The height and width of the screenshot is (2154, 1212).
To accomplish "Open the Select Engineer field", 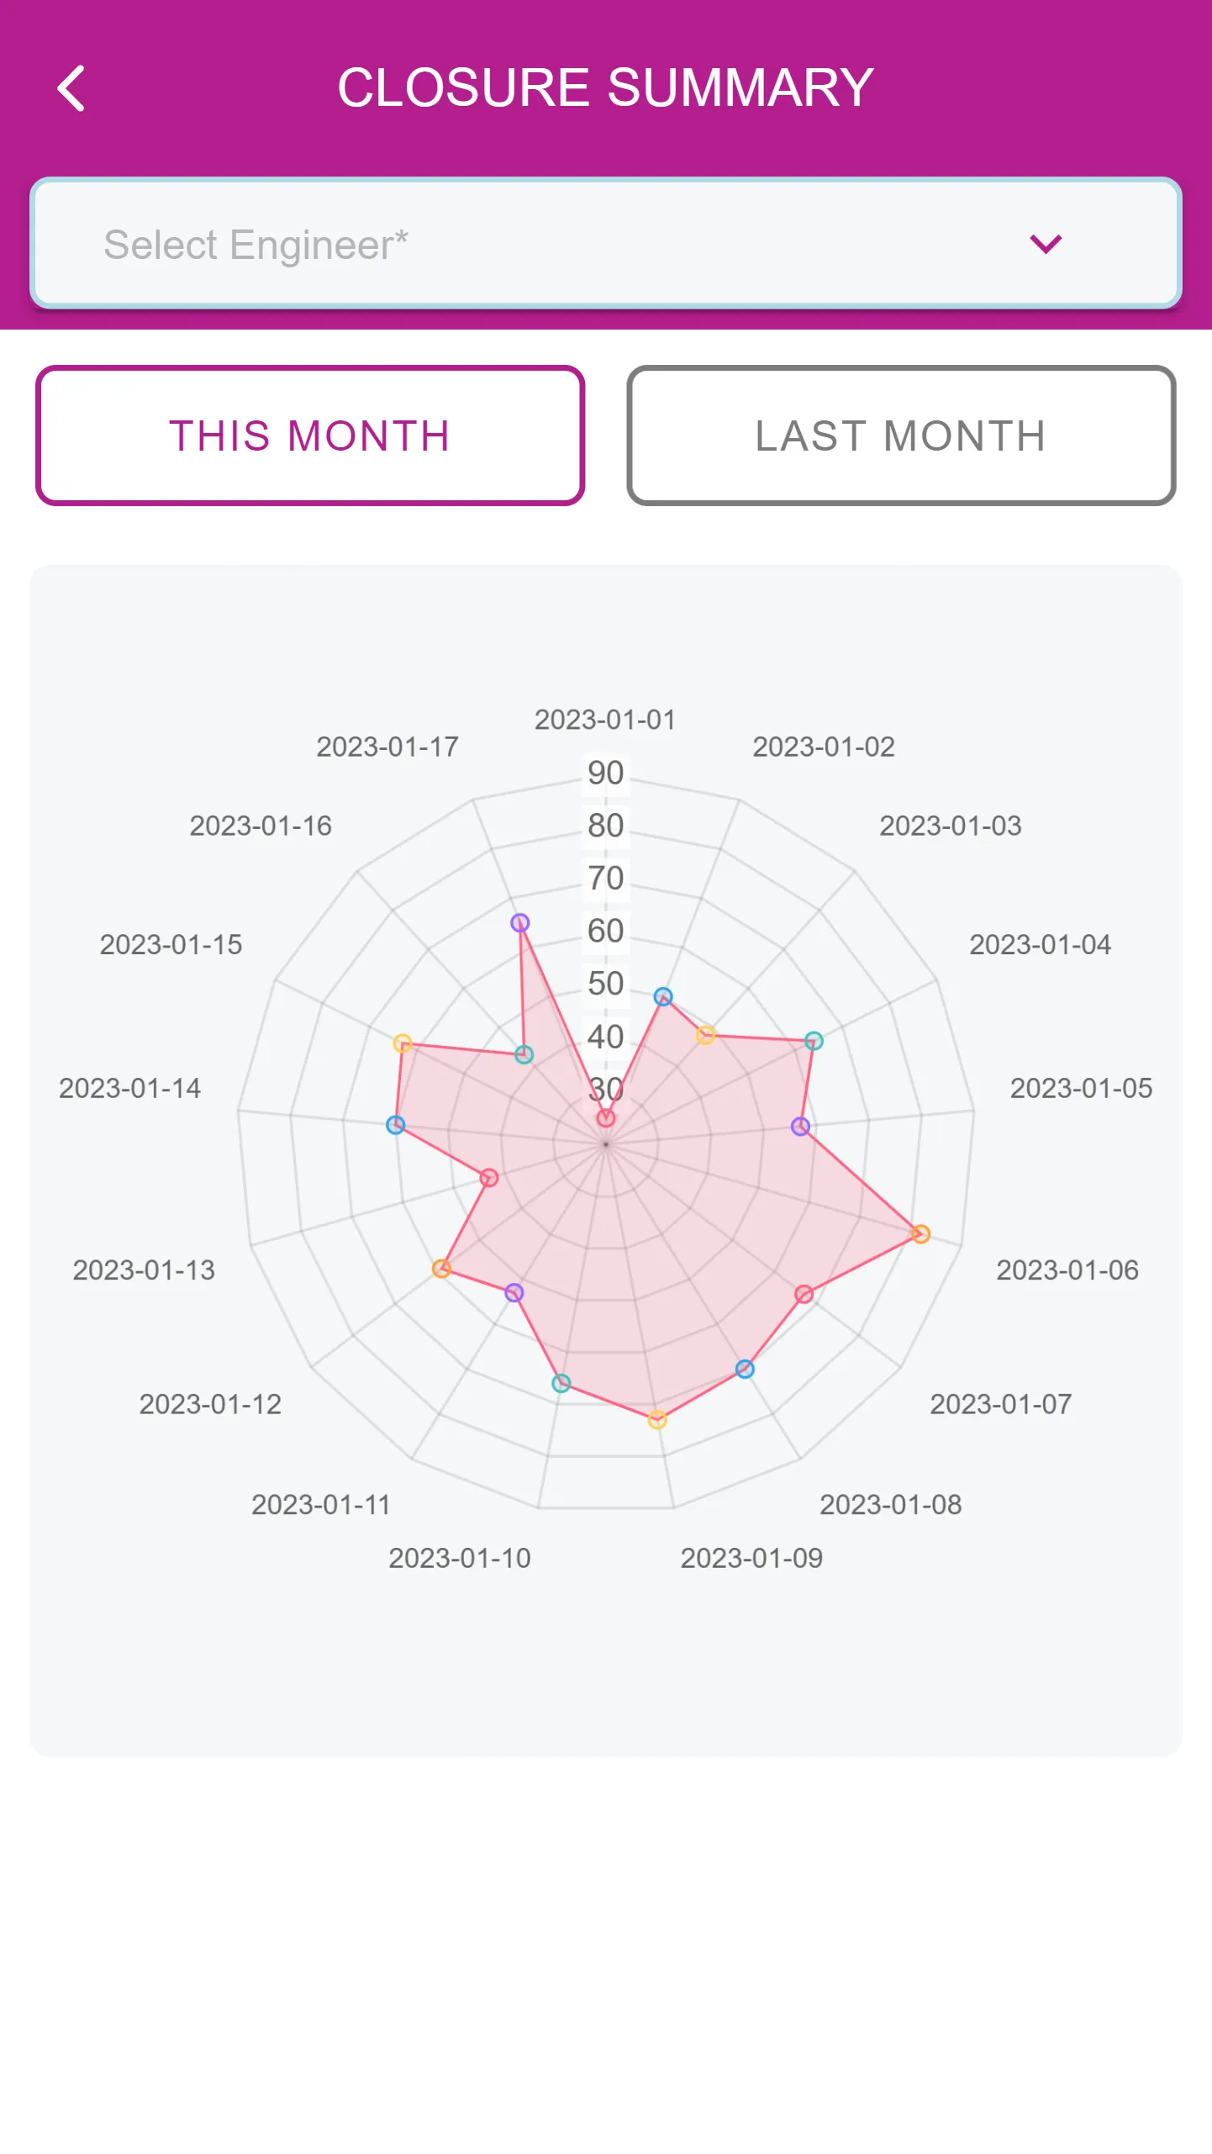I will [605, 244].
